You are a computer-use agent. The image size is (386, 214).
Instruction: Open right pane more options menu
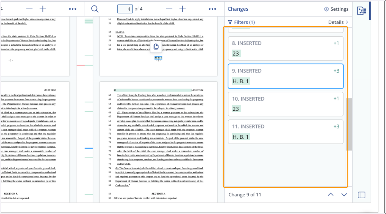click(x=212, y=9)
